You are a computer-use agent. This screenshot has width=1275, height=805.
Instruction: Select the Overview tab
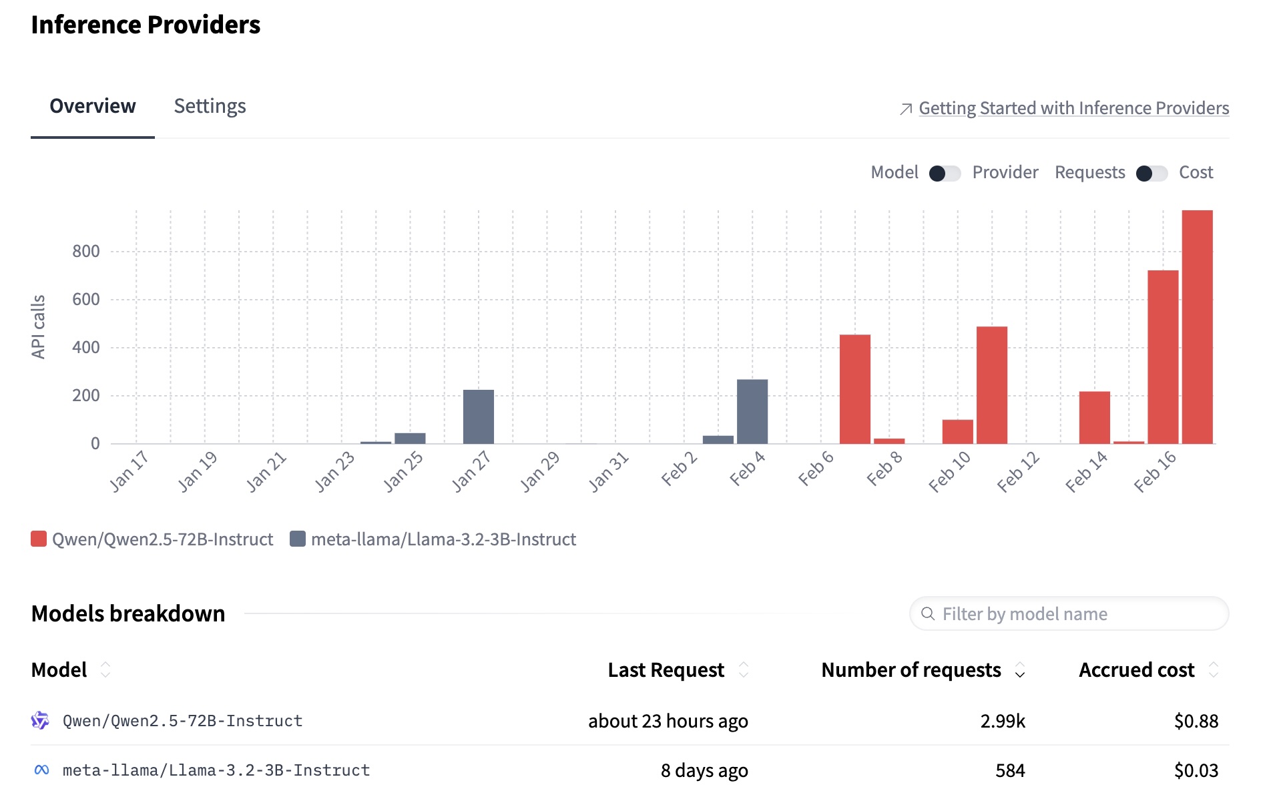[93, 106]
